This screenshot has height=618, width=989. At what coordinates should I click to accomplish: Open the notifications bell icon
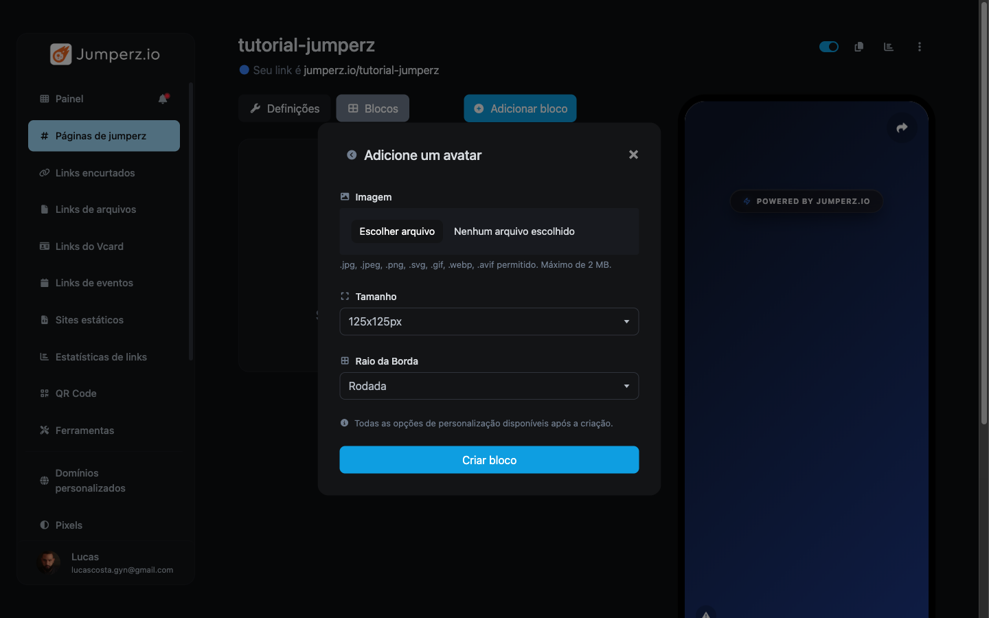tap(163, 99)
